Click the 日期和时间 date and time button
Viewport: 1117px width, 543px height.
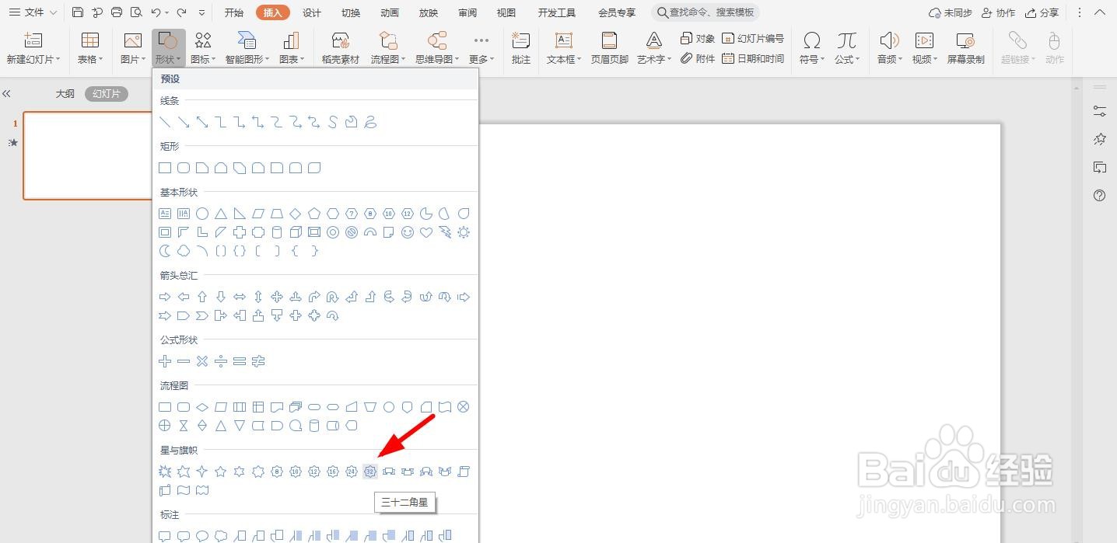click(x=754, y=58)
